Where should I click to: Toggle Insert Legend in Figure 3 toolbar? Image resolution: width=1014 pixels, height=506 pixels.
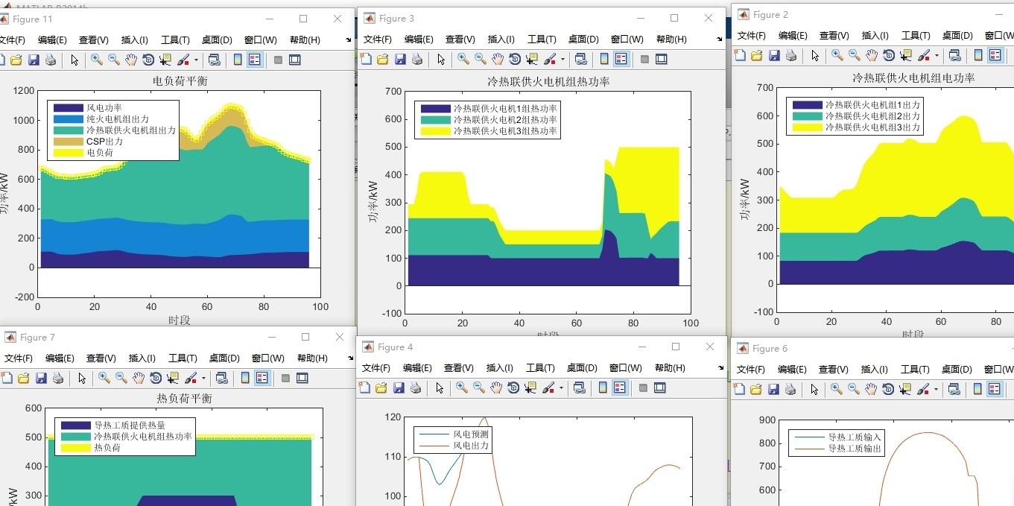(621, 59)
